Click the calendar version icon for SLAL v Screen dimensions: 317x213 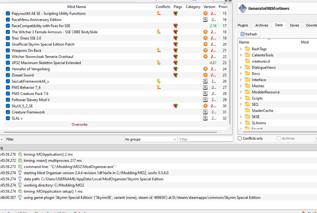[x=205, y=118]
